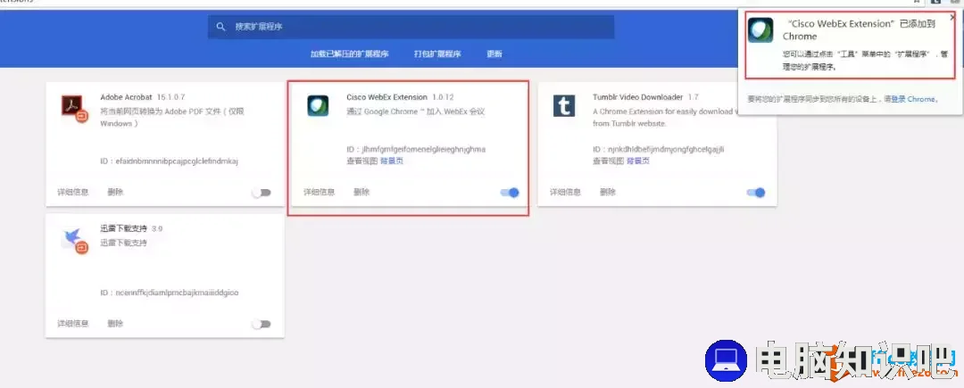Click the 迅雷下载支持 extension icon
964x388 pixels.
click(75, 241)
